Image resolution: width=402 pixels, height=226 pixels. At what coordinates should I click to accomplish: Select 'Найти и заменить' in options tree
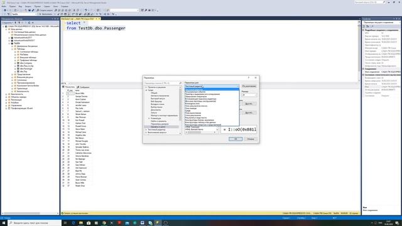(x=158, y=121)
